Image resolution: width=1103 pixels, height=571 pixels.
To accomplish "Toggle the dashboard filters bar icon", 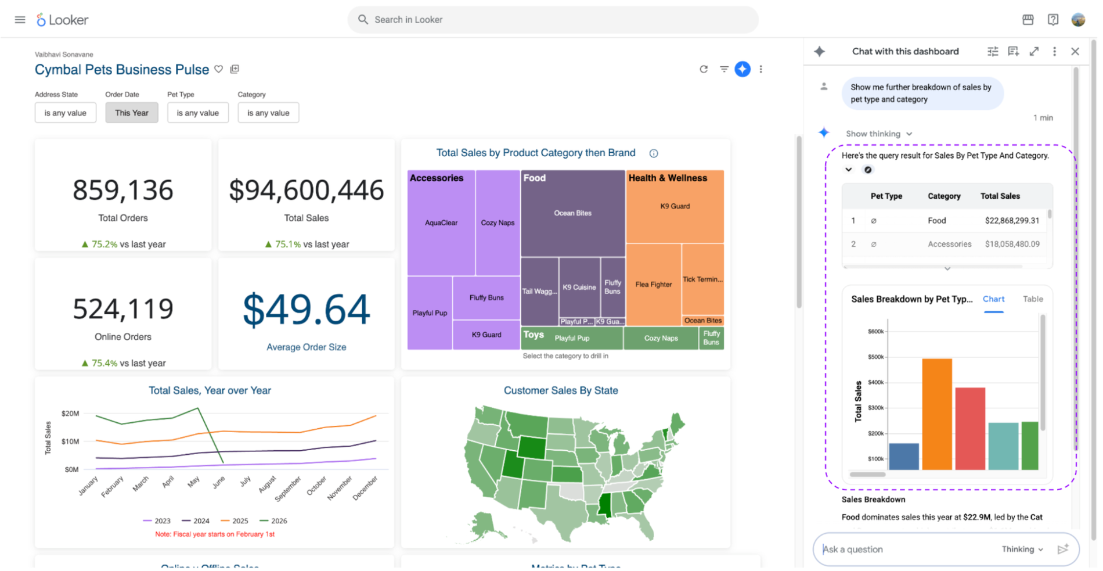I will 724,69.
